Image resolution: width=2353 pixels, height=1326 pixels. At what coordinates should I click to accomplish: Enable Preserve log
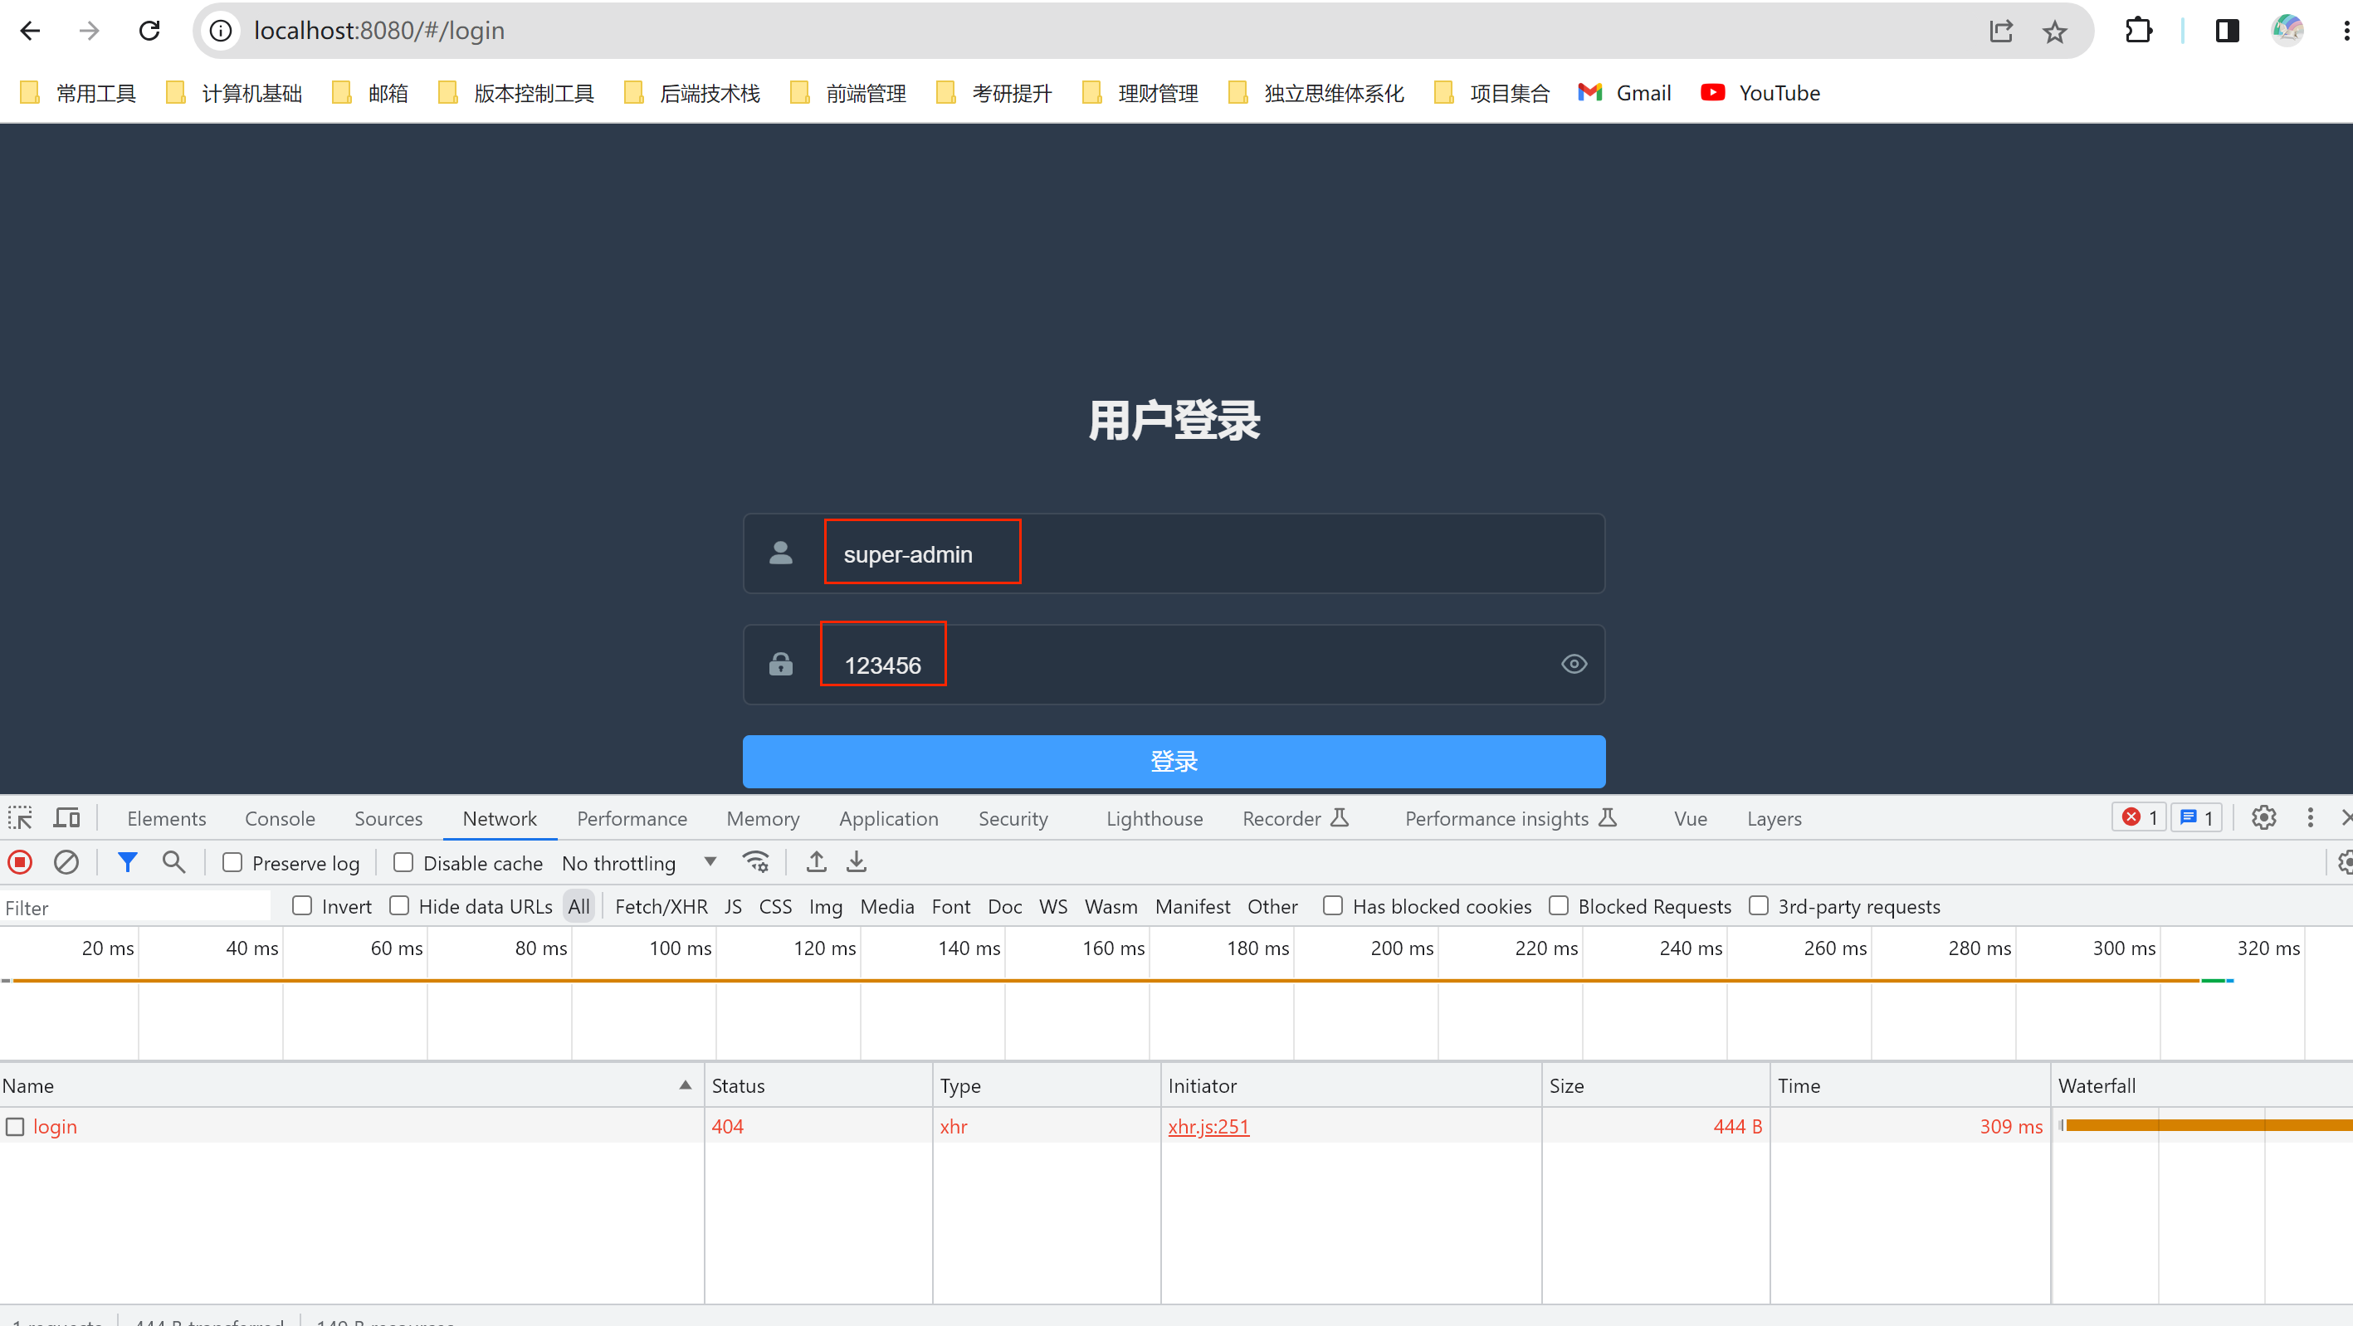tap(232, 862)
